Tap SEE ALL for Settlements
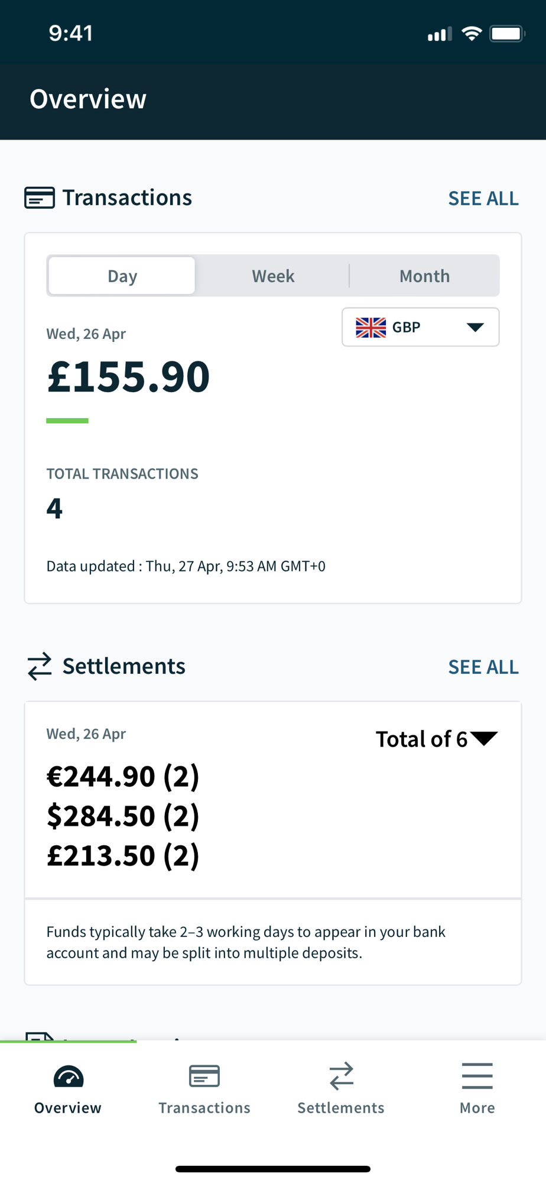Viewport: 546px width, 1183px height. coord(483,667)
